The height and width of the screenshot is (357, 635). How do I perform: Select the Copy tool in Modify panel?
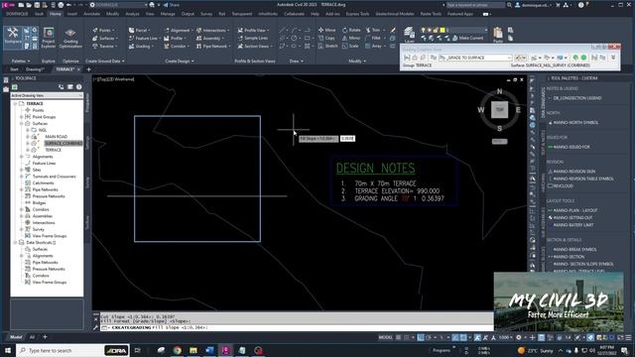click(326, 38)
